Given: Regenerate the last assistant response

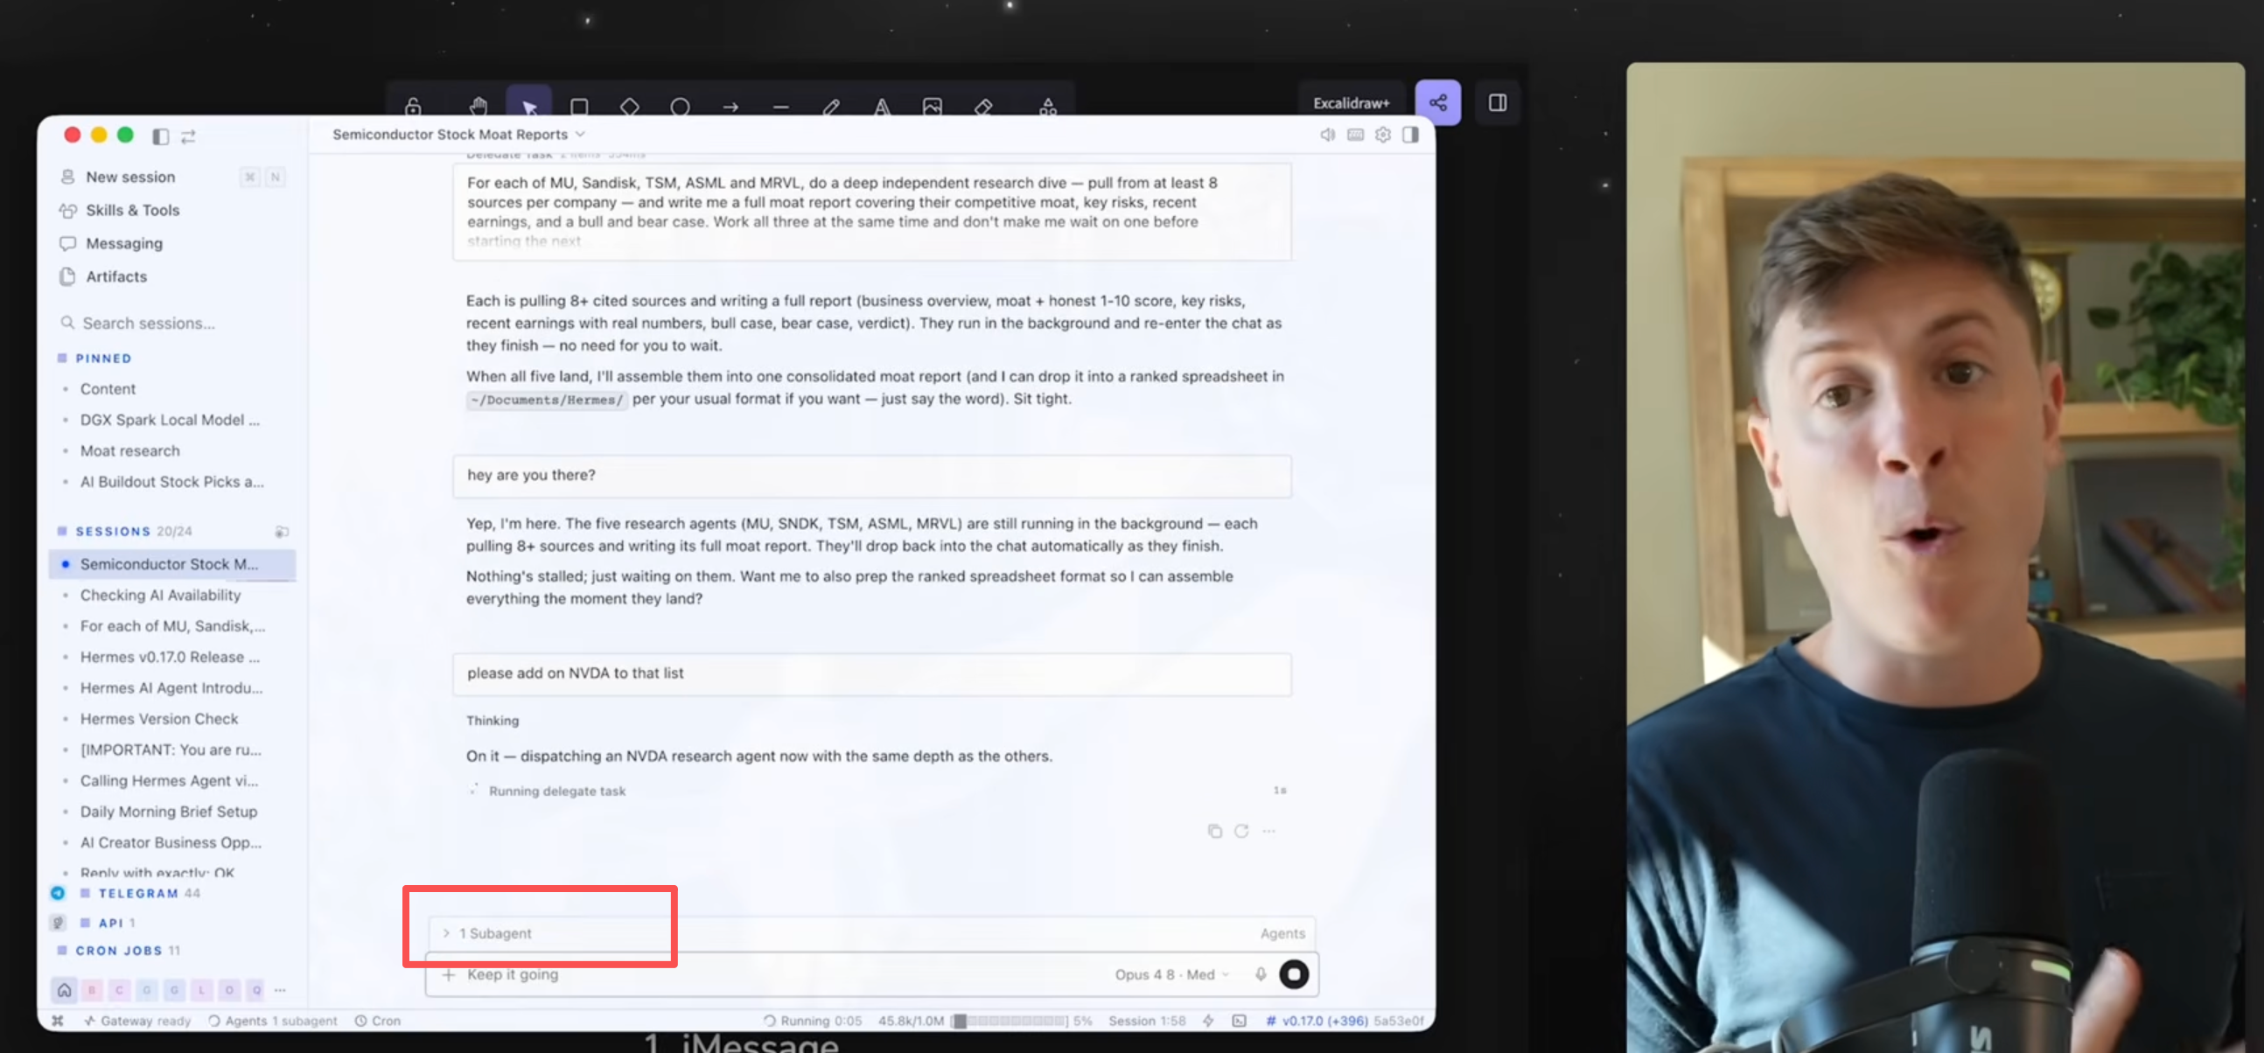Looking at the screenshot, I should click(x=1241, y=832).
